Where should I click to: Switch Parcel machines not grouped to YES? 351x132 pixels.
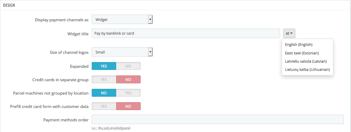click(128, 93)
